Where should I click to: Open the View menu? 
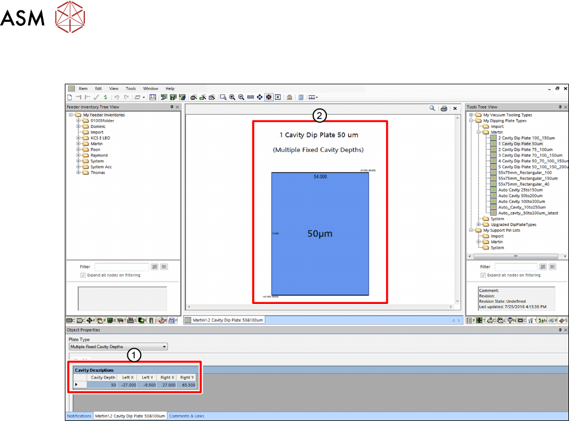point(114,88)
